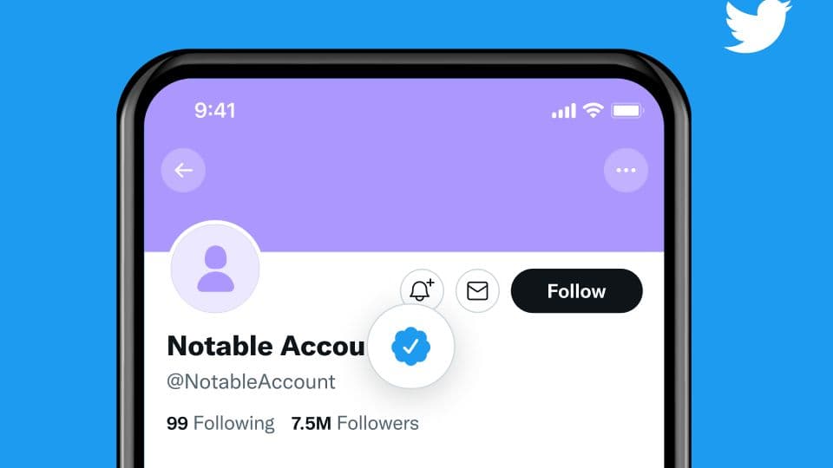Viewport: 833px width, 468px height.
Task: Click the Following label text
Action: point(233,424)
